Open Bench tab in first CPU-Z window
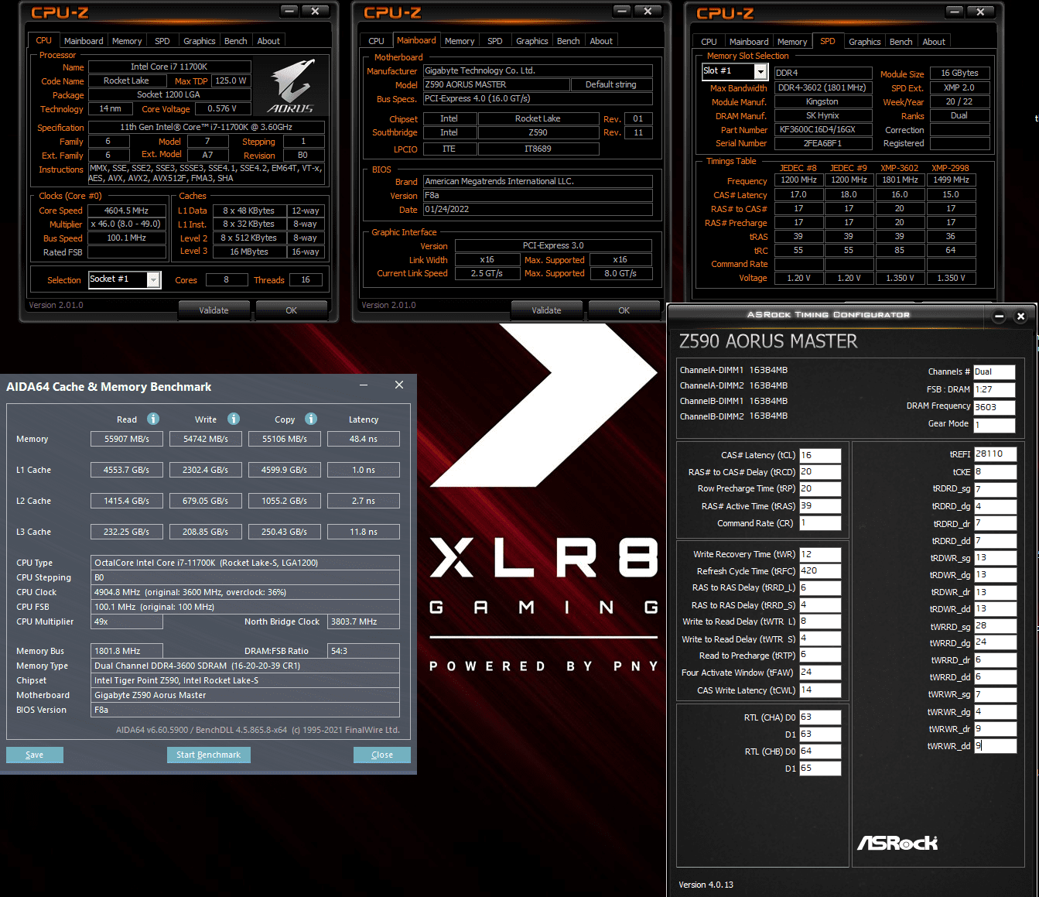Image resolution: width=1039 pixels, height=897 pixels. tap(236, 41)
